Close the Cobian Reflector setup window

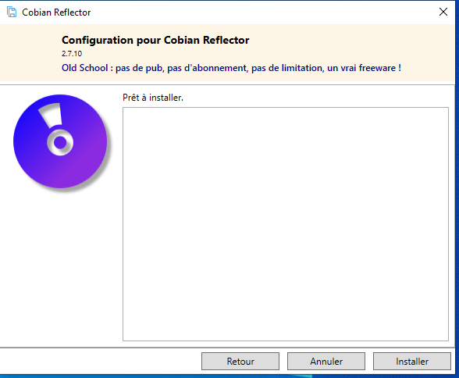(x=443, y=12)
